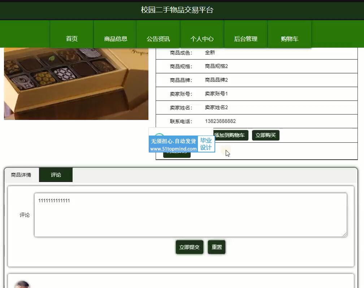Click the 全新 condition value
Screen dimensions: 364x288
point(210,53)
